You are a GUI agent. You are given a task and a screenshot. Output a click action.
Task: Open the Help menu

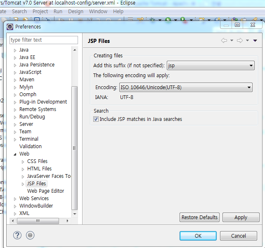pos(118,12)
